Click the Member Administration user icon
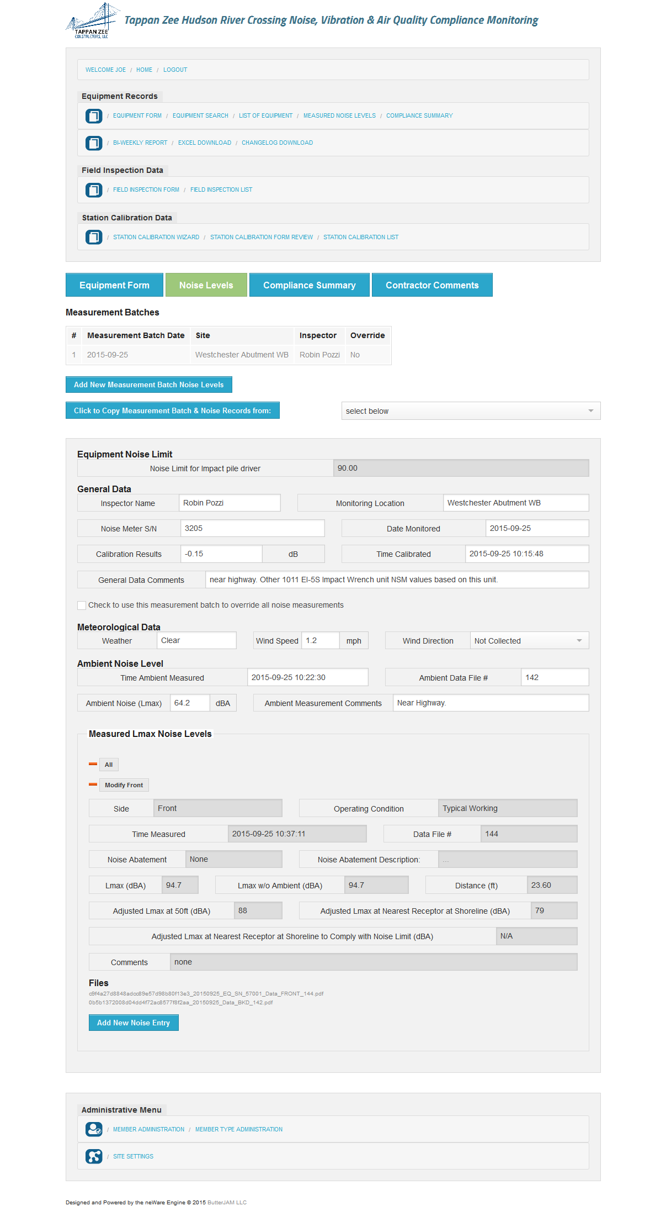Viewport: 666px width, 1206px height. [x=94, y=1129]
